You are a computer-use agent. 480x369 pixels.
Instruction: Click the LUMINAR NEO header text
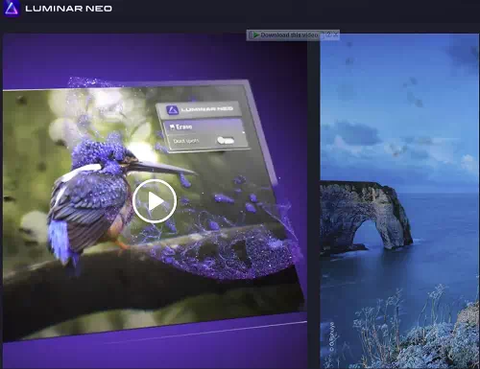(68, 9)
